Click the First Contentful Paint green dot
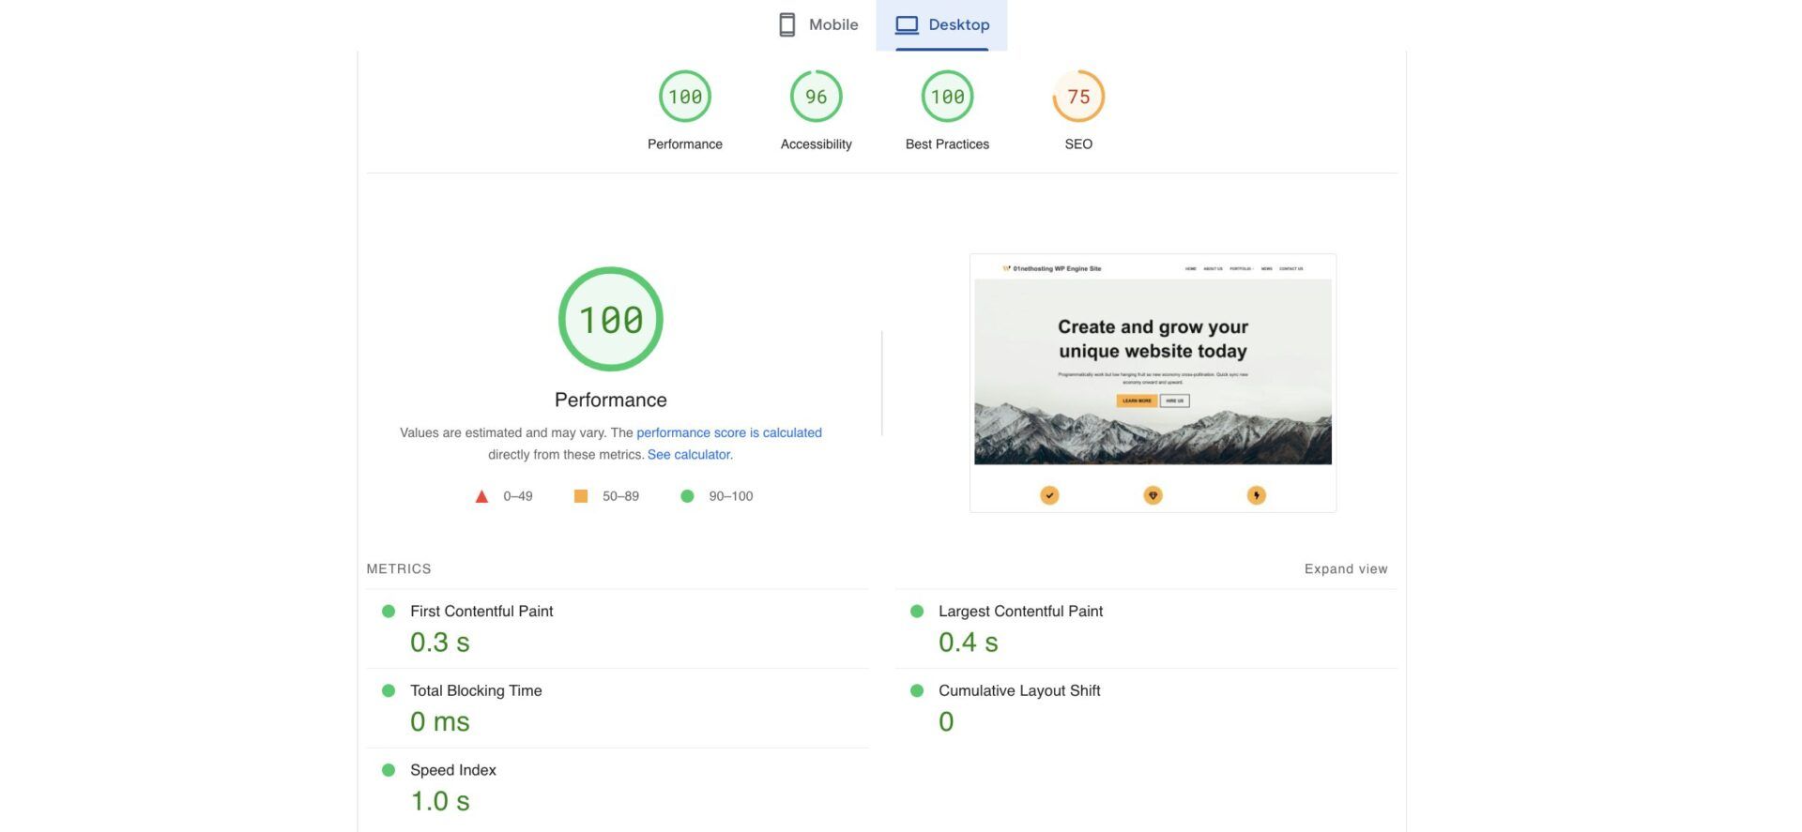Image resolution: width=1802 pixels, height=832 pixels. pyautogui.click(x=389, y=612)
